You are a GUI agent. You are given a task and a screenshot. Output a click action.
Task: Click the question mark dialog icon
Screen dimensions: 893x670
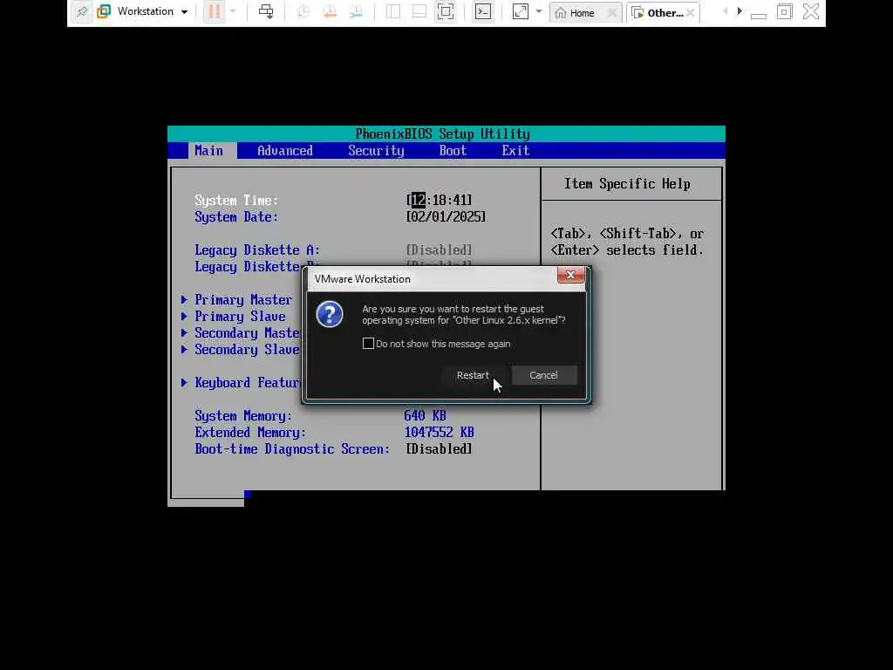click(x=330, y=314)
